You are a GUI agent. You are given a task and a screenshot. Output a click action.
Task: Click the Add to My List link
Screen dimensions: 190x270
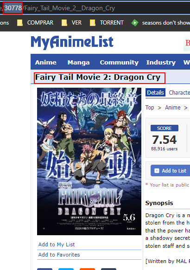tap(57, 244)
